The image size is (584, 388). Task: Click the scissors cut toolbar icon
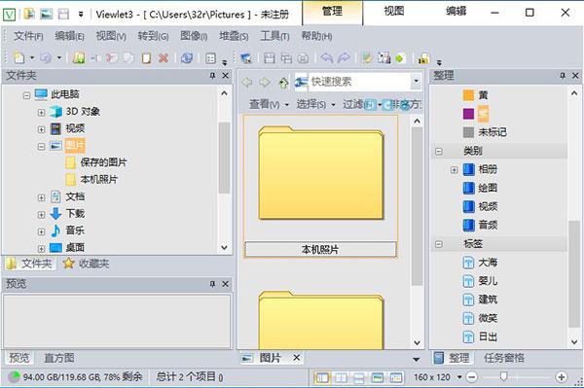point(112,58)
